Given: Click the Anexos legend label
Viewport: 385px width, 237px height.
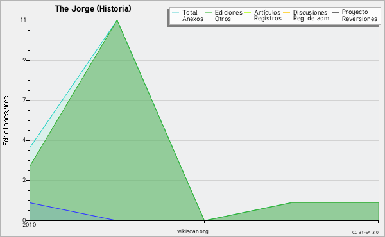Looking at the screenshot, I should 193,19.
